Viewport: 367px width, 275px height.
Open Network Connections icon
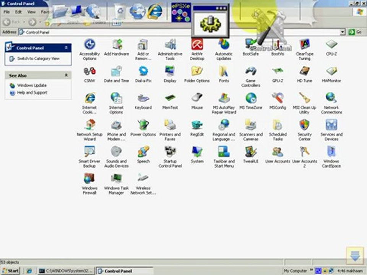[331, 103]
